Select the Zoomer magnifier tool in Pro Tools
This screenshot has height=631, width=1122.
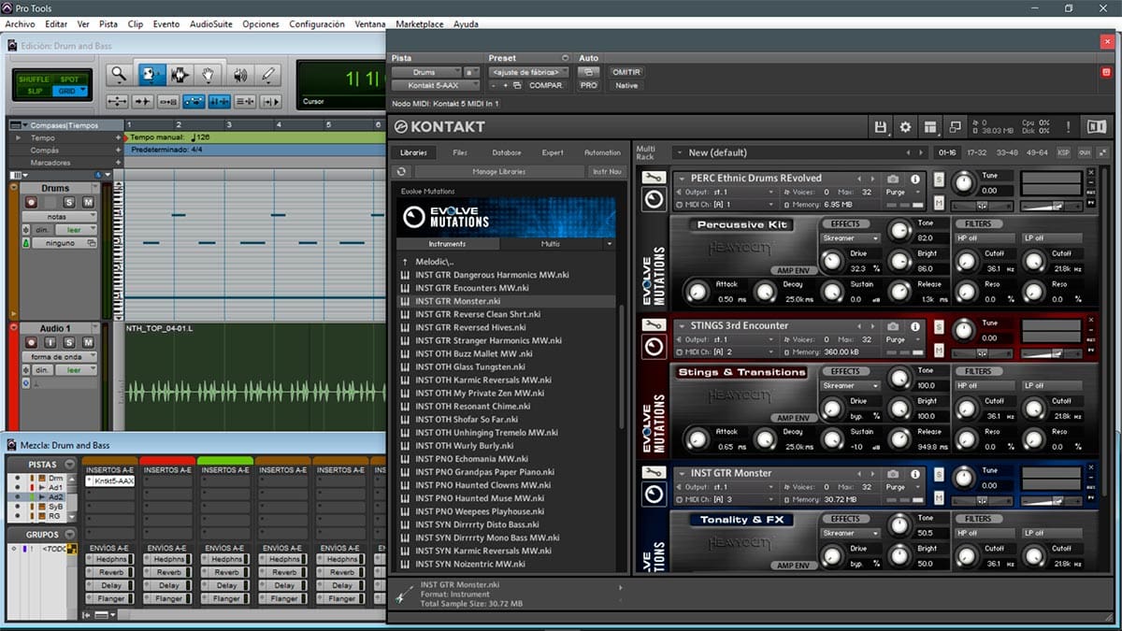click(x=119, y=75)
